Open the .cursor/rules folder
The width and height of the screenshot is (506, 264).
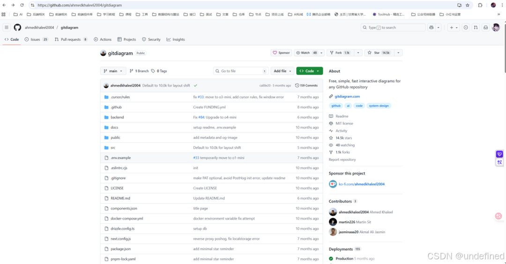point(120,97)
